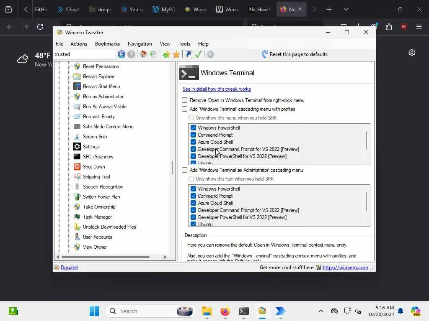Check Add 'Windows Terminal as Administrator' cascading menu

click(185, 170)
